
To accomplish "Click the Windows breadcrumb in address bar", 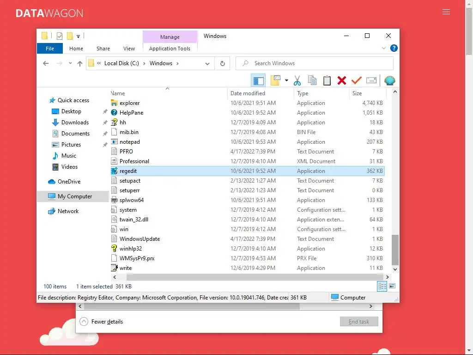I will (x=161, y=63).
